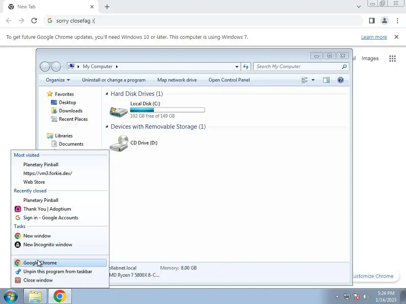
Task: Open Chrome profile avatar menu
Action: point(385,21)
